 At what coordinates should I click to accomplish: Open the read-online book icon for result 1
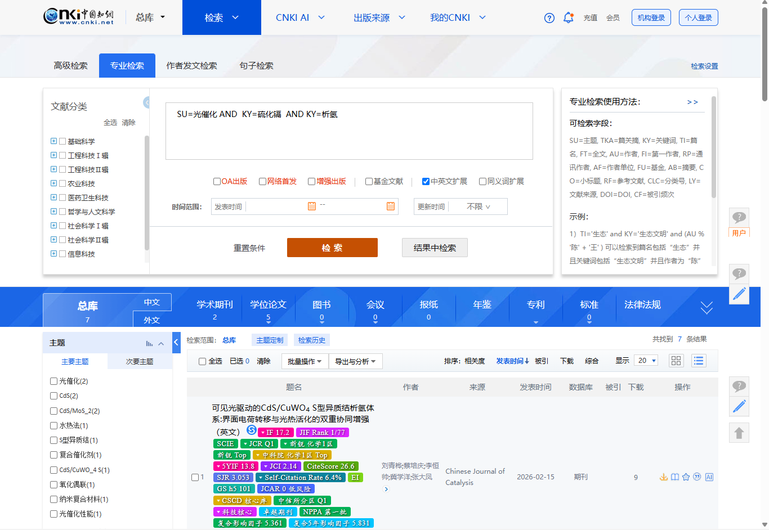674,477
